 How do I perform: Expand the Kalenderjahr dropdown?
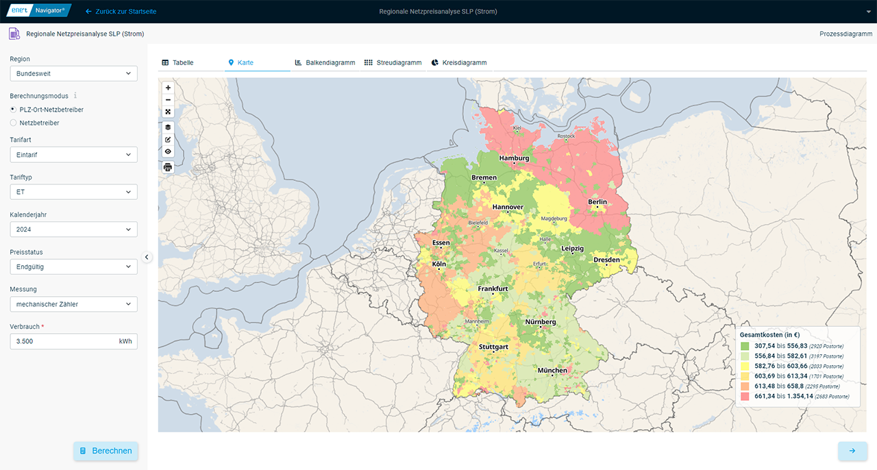pos(73,230)
